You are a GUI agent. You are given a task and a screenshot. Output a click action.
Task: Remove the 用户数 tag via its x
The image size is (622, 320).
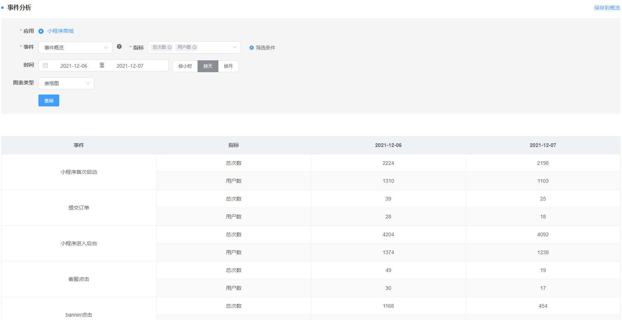[195, 47]
